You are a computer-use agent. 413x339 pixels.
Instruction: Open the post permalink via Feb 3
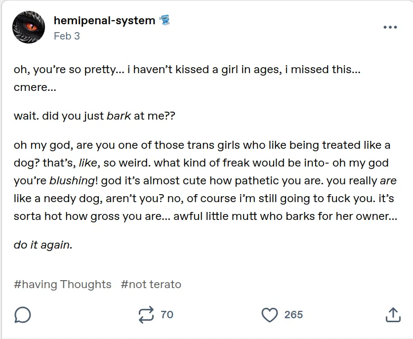(x=67, y=36)
